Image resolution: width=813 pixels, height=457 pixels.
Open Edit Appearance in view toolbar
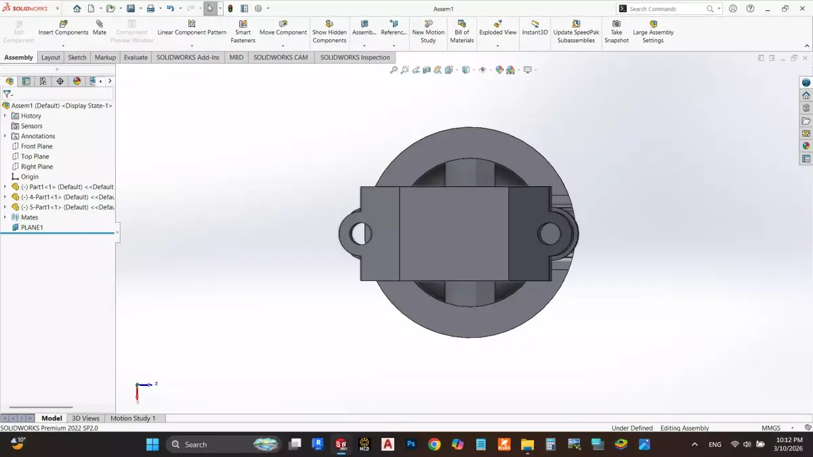499,70
